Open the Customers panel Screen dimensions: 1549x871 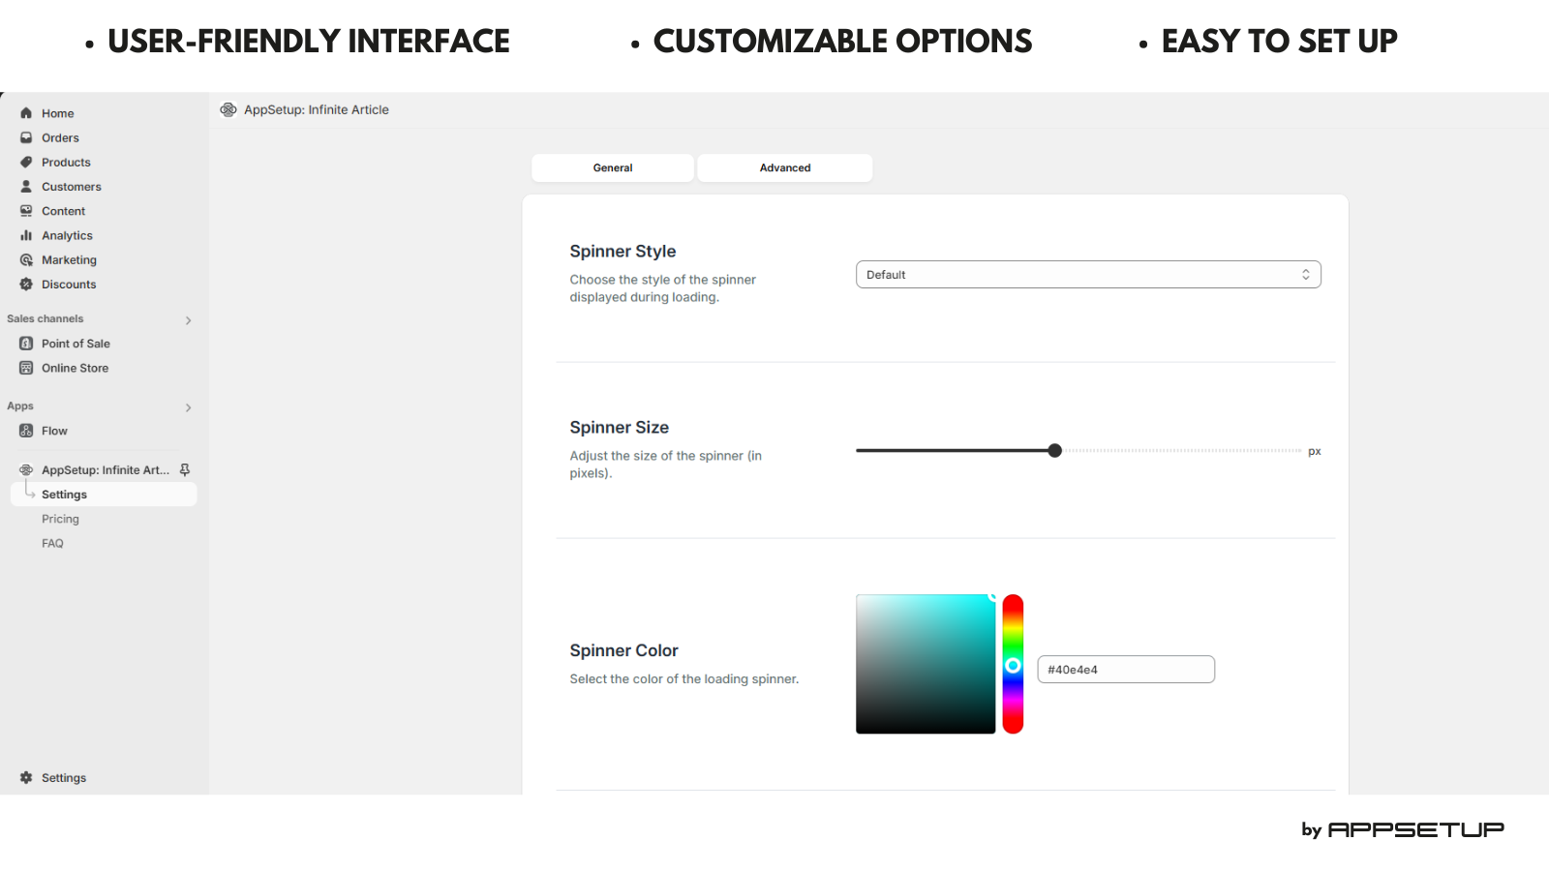click(71, 186)
